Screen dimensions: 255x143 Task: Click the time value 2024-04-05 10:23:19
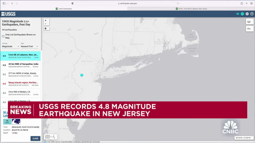point(26,127)
